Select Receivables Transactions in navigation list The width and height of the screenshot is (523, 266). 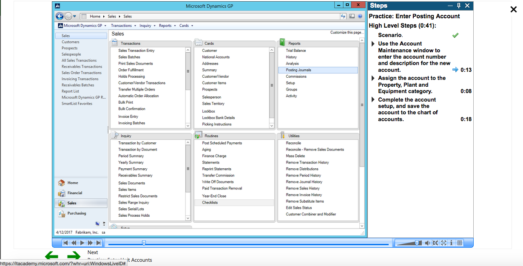tap(82, 67)
